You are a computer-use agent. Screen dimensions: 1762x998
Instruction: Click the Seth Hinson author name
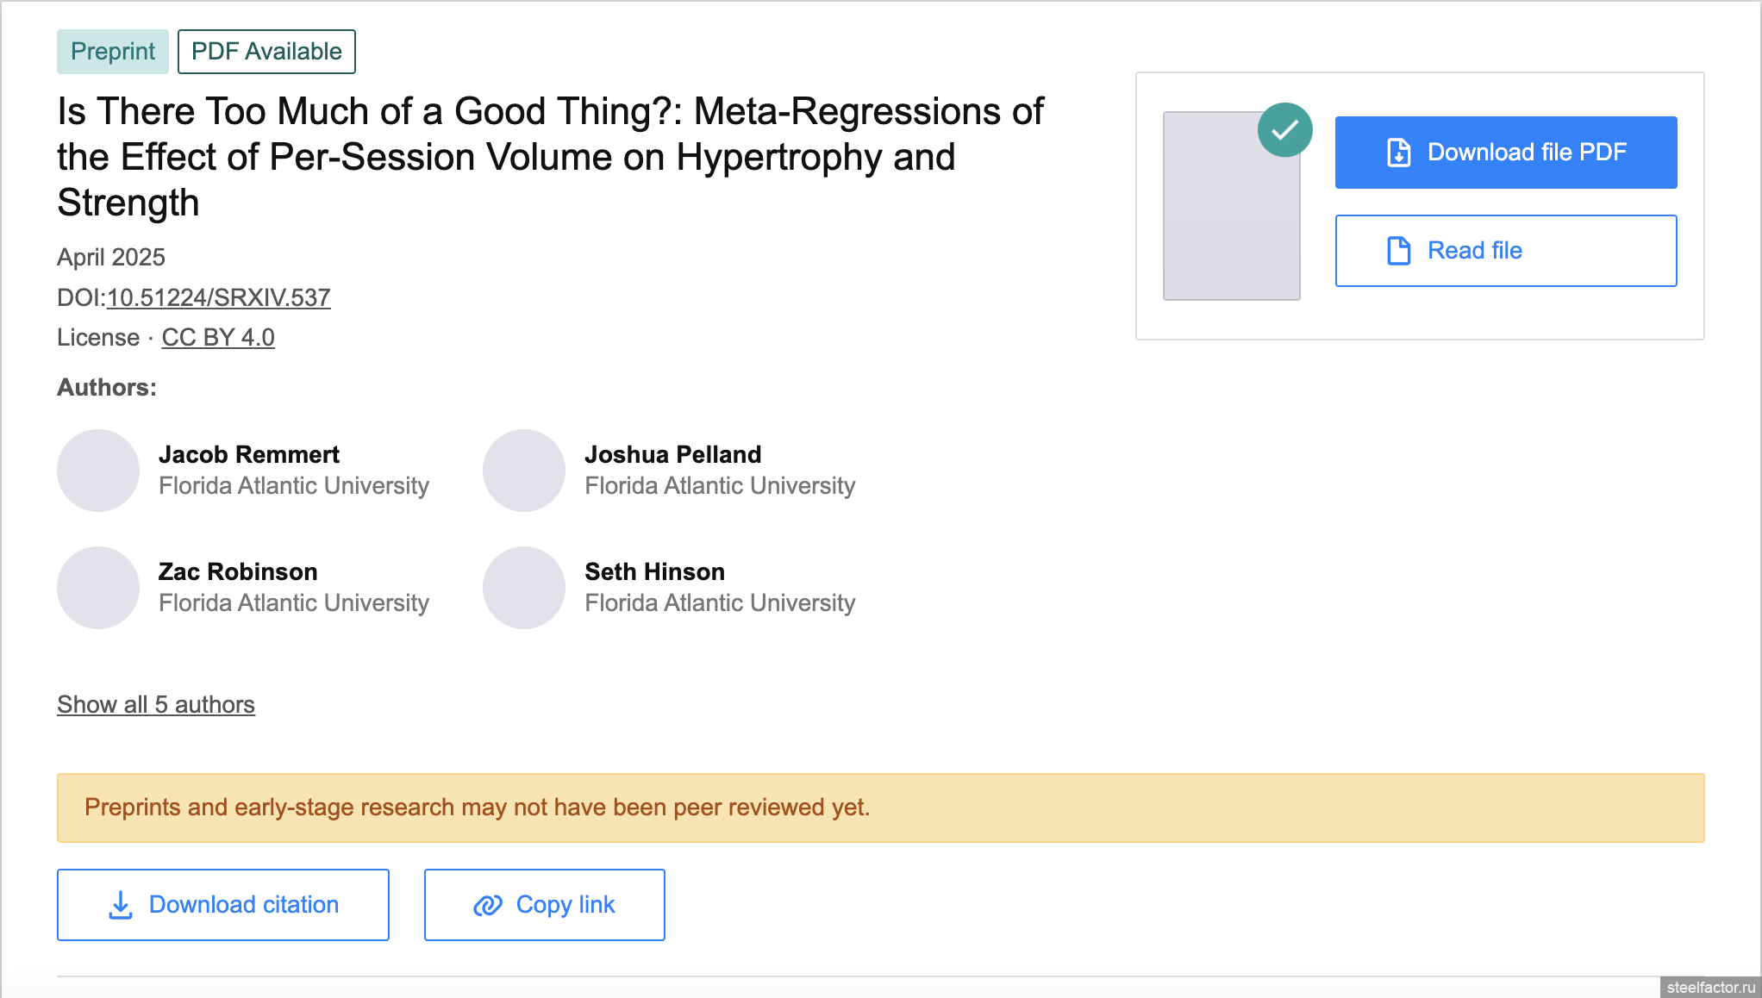pyautogui.click(x=654, y=572)
